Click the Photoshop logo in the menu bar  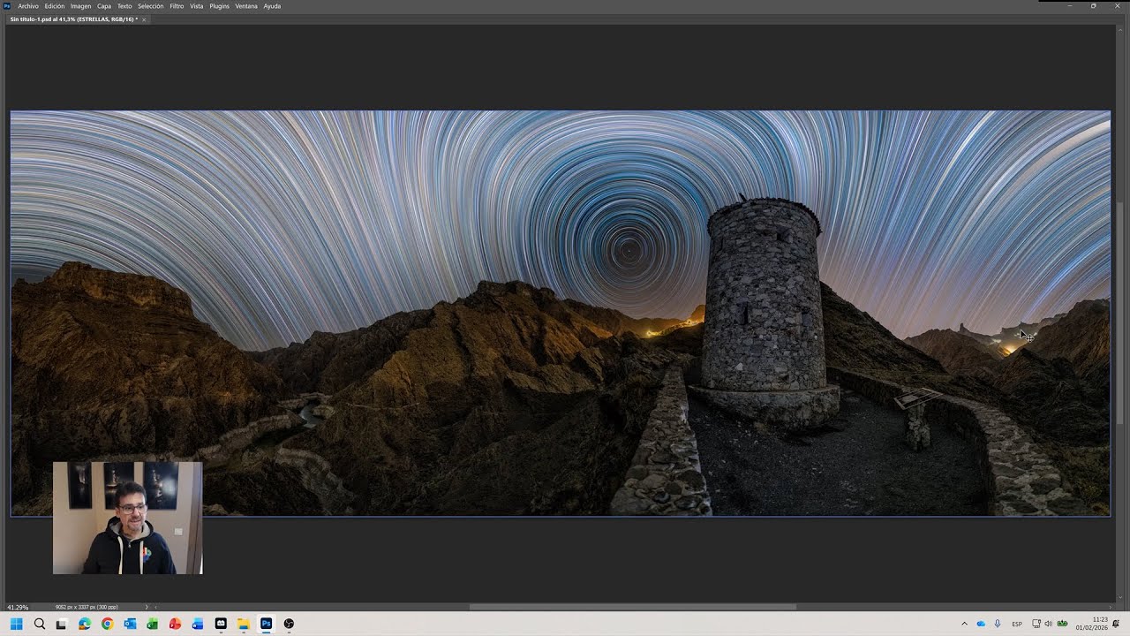(x=7, y=6)
